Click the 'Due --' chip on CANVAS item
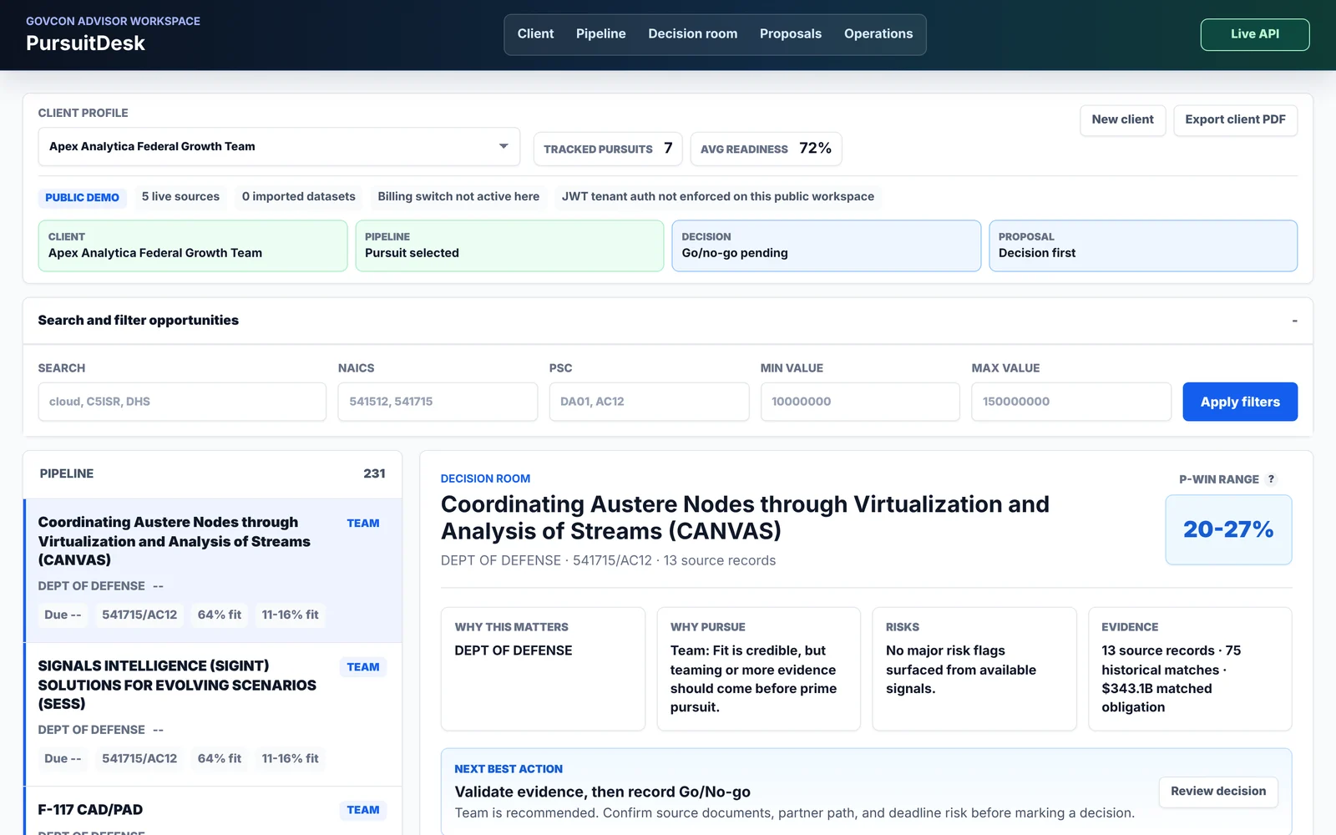The width and height of the screenshot is (1336, 835). point(63,615)
